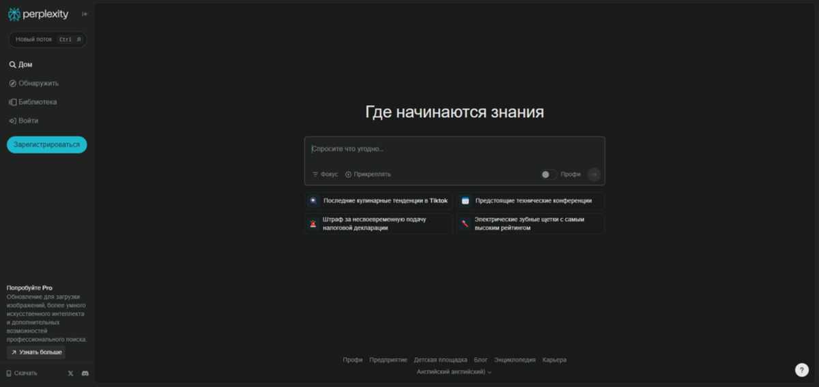Click the Perplexity logo icon
The height and width of the screenshot is (387, 819).
point(14,14)
